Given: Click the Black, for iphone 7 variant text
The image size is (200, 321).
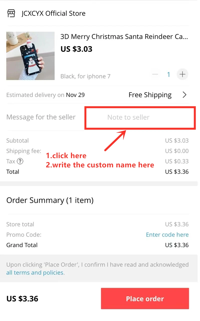Looking at the screenshot, I should [x=85, y=76].
